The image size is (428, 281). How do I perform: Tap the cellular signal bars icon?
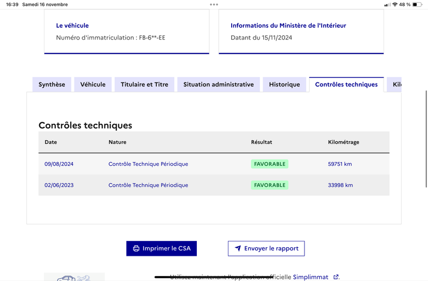(387, 5)
